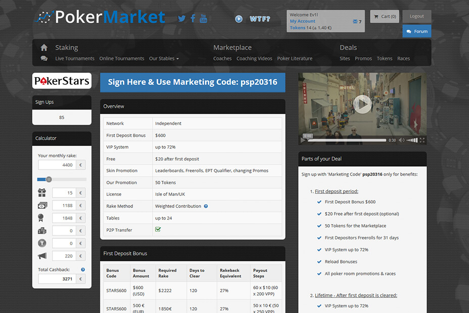The width and height of the screenshot is (469, 313).
Task: Click the blue play icon beside WTF?
Action: point(239,19)
